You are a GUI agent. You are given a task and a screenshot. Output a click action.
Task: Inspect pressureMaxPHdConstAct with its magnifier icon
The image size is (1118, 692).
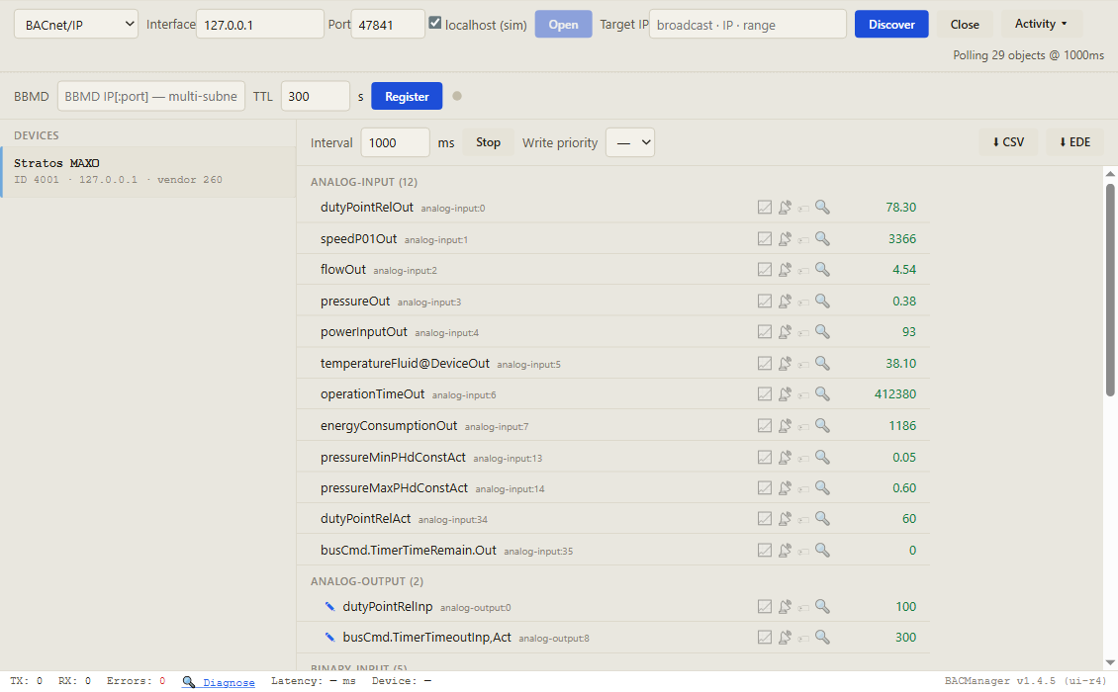pyautogui.click(x=823, y=488)
